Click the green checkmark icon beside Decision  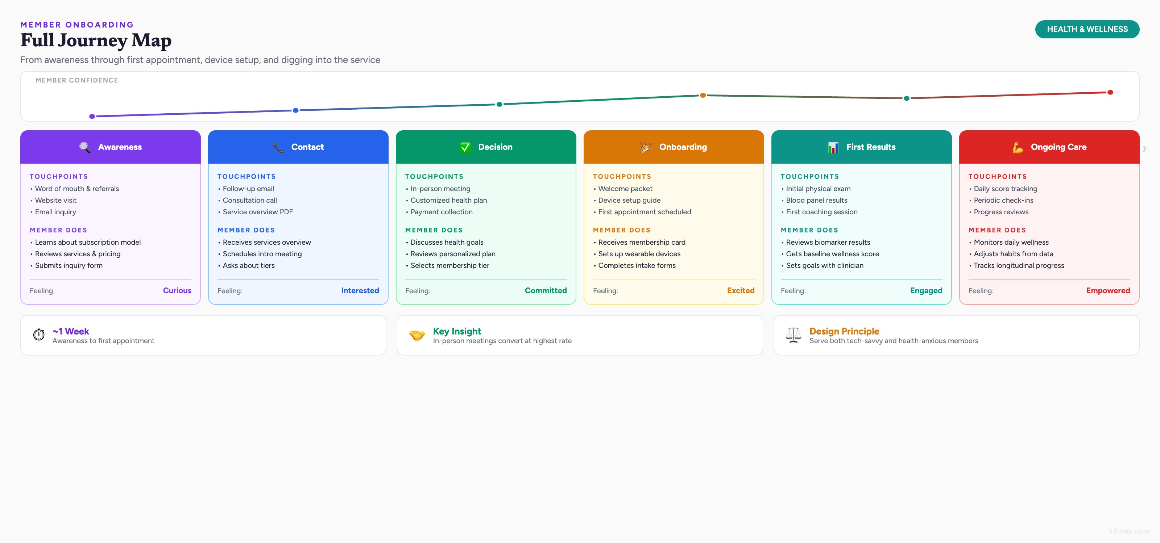[x=465, y=147]
